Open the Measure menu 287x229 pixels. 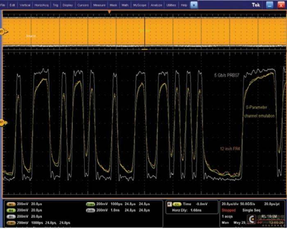point(99,5)
